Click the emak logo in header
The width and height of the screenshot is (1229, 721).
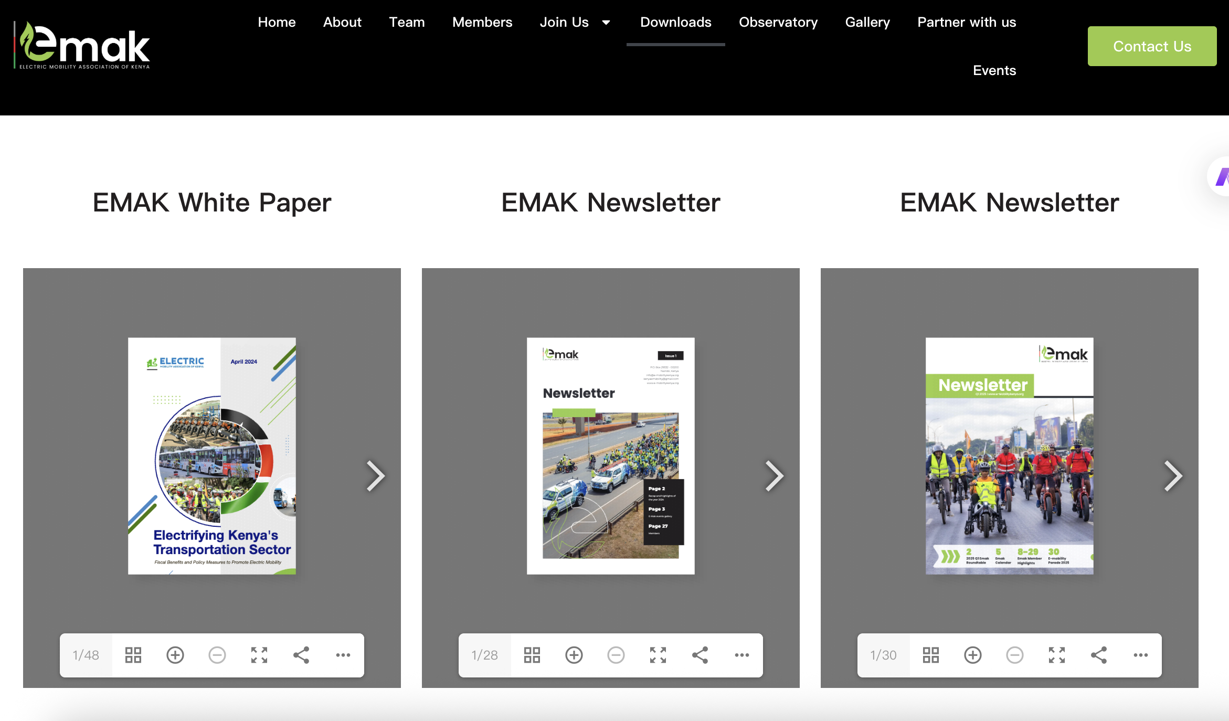click(82, 45)
